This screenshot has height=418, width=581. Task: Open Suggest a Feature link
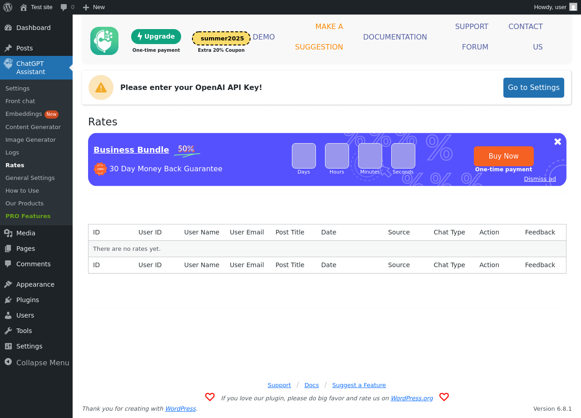pyautogui.click(x=359, y=385)
